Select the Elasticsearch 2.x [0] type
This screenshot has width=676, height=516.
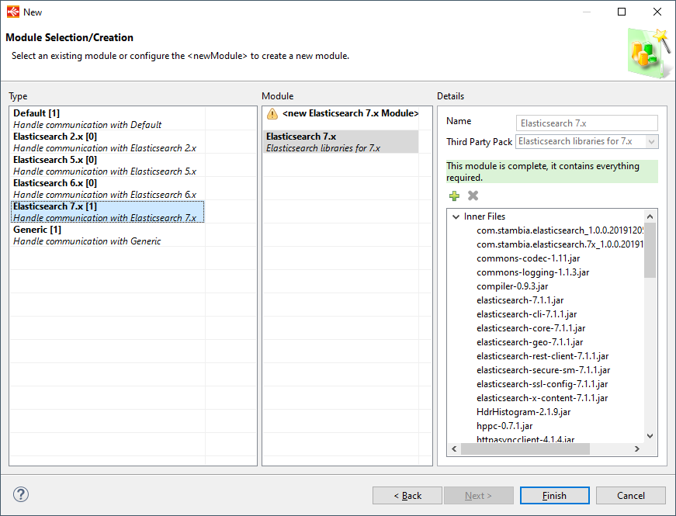pyautogui.click(x=107, y=142)
